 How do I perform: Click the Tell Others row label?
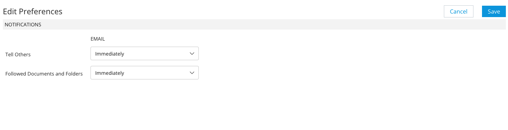click(x=18, y=54)
